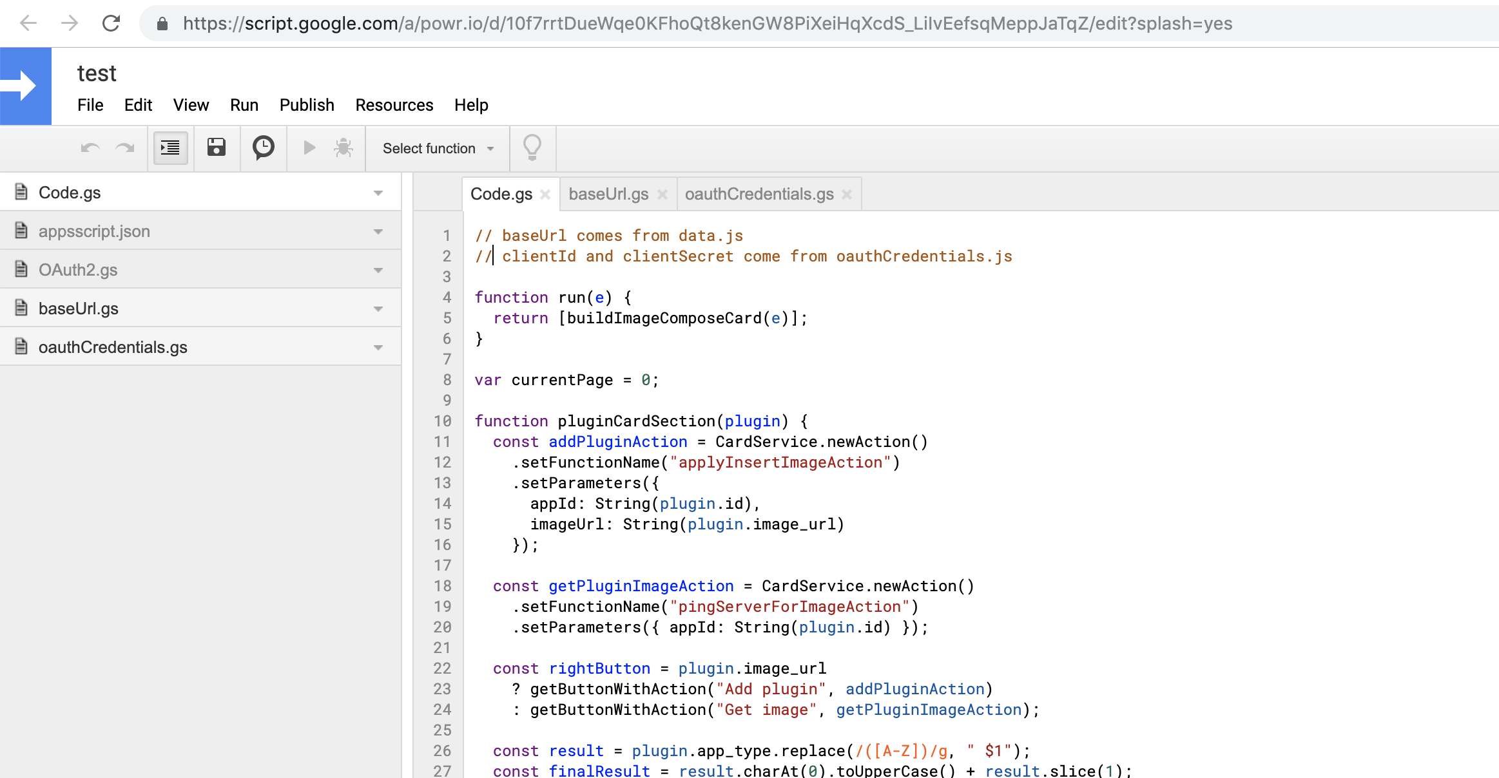Click the undo arrow icon
1499x778 pixels.
click(x=90, y=148)
